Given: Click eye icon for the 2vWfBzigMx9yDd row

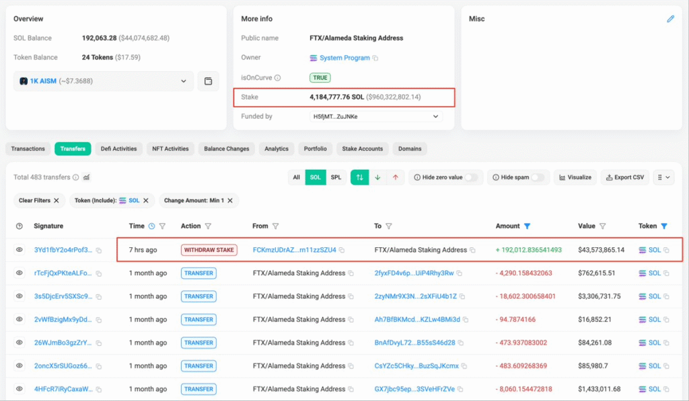Looking at the screenshot, I should coord(20,320).
